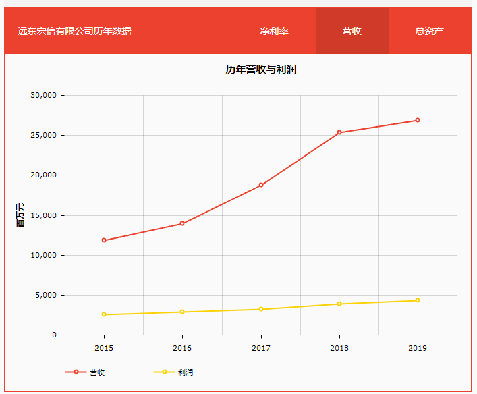Click the chart title 历年营收与利润
The image size is (477, 394).
[261, 69]
